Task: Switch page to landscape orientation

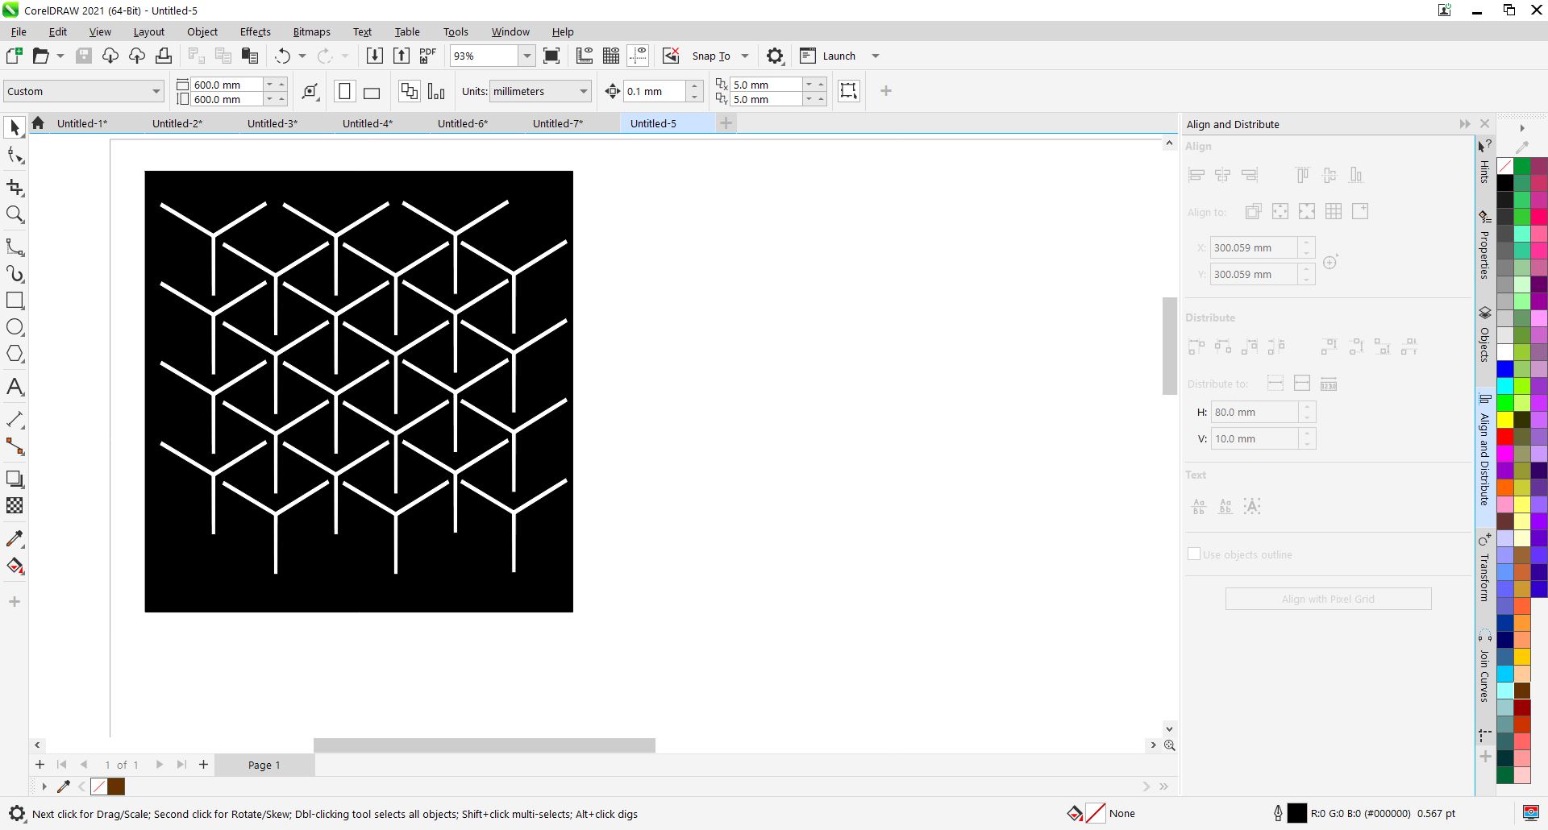Action: [372, 92]
